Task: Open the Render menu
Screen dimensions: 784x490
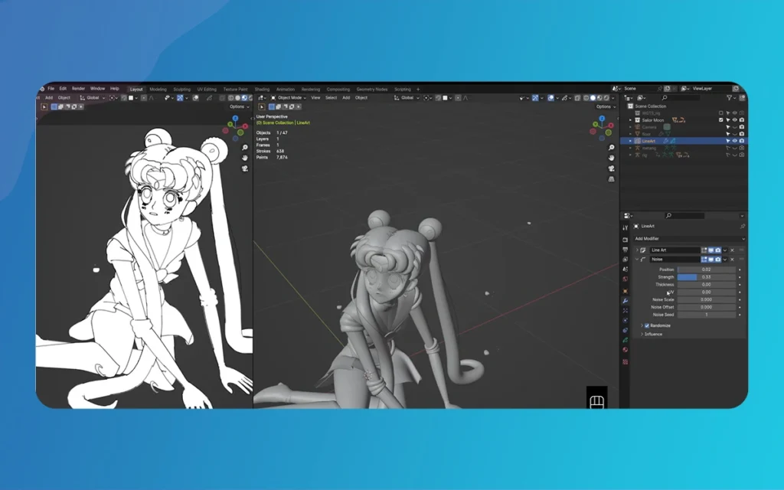Action: (x=79, y=89)
